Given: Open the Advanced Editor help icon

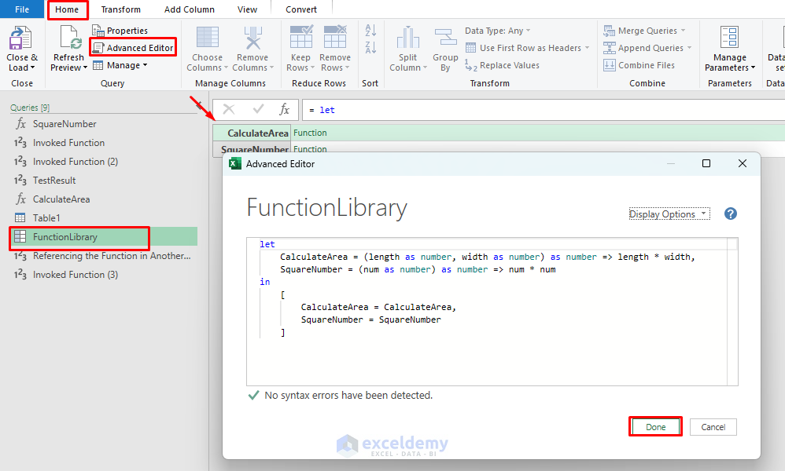Looking at the screenshot, I should (730, 214).
